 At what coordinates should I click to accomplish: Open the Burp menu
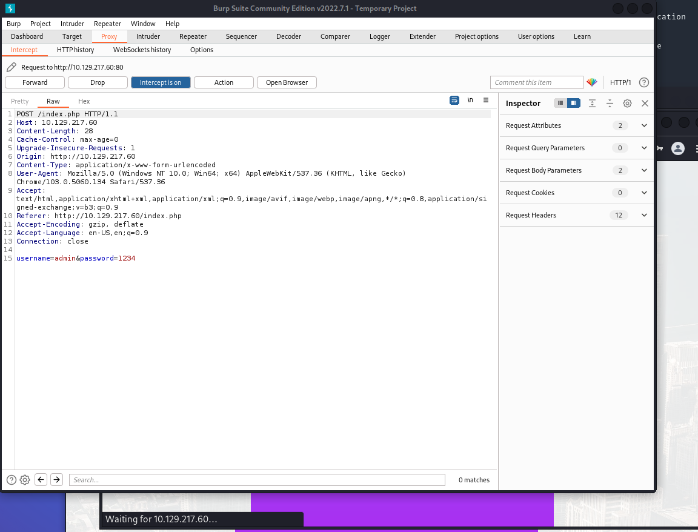point(14,24)
